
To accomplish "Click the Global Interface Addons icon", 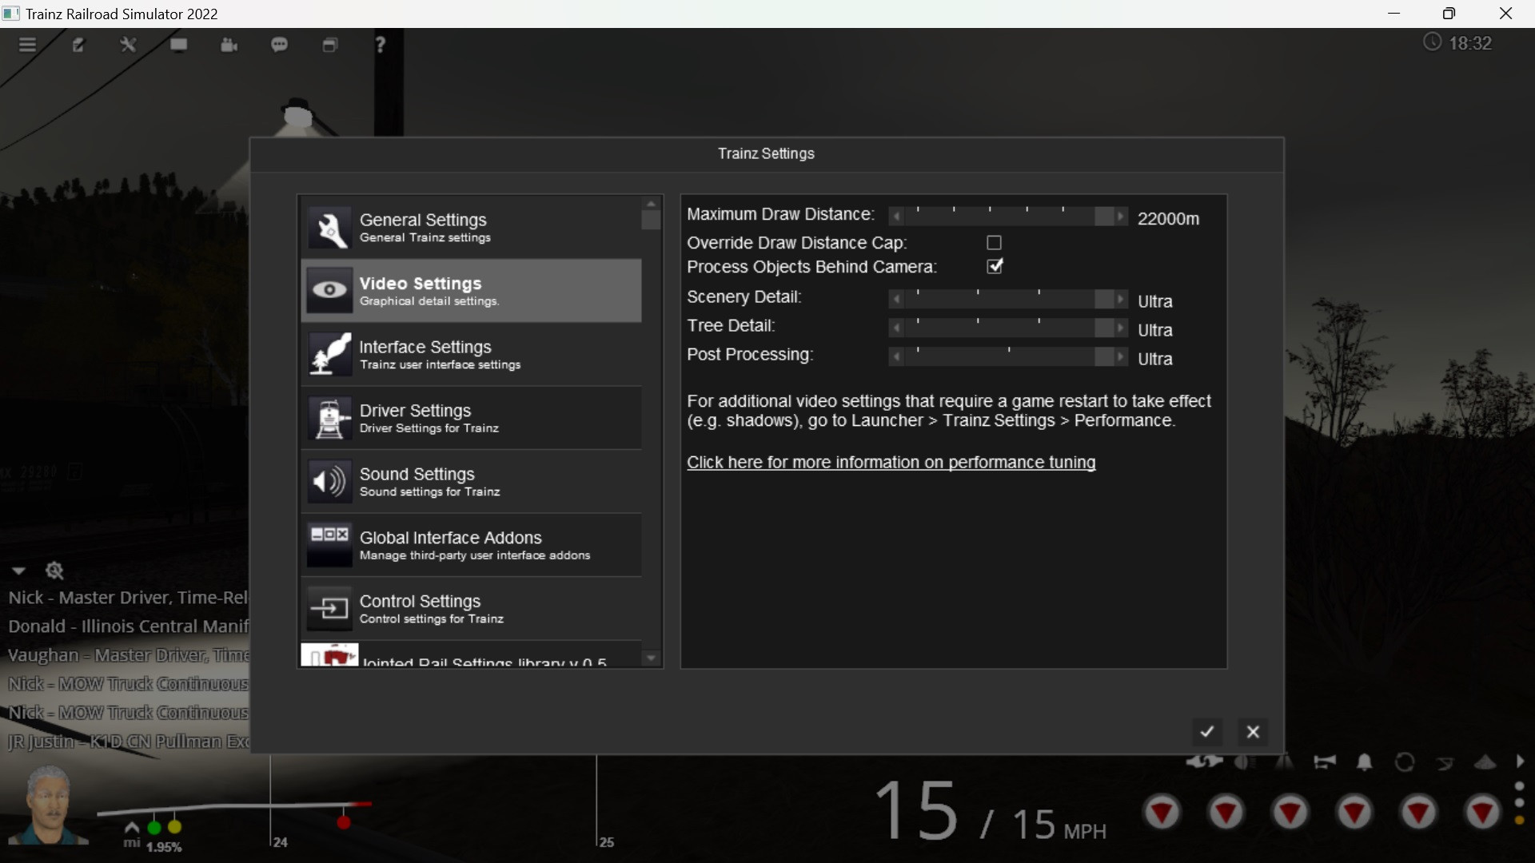I will (x=329, y=545).
